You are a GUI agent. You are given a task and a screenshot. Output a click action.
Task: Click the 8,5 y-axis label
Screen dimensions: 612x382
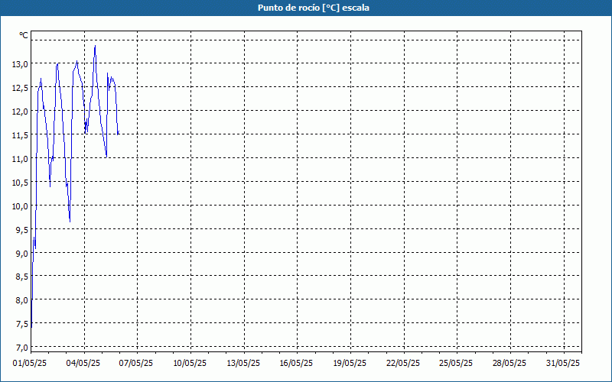click(22, 277)
